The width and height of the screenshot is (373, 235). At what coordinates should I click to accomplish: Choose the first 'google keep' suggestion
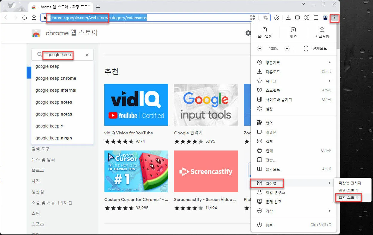pos(62,66)
